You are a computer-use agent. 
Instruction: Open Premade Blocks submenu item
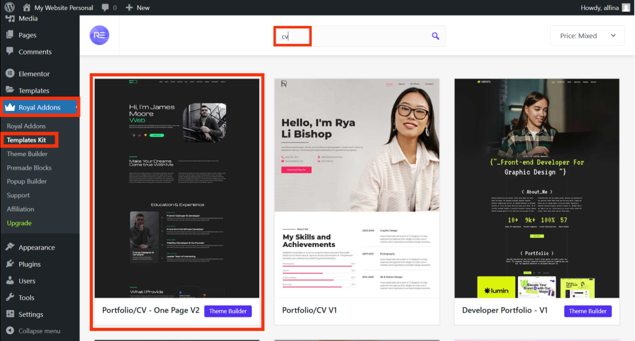tap(29, 168)
